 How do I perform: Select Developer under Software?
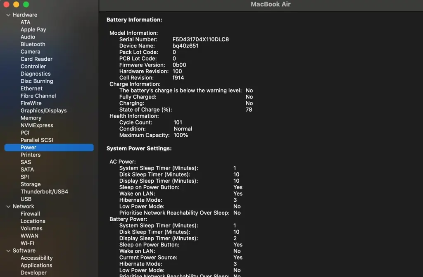click(x=33, y=273)
